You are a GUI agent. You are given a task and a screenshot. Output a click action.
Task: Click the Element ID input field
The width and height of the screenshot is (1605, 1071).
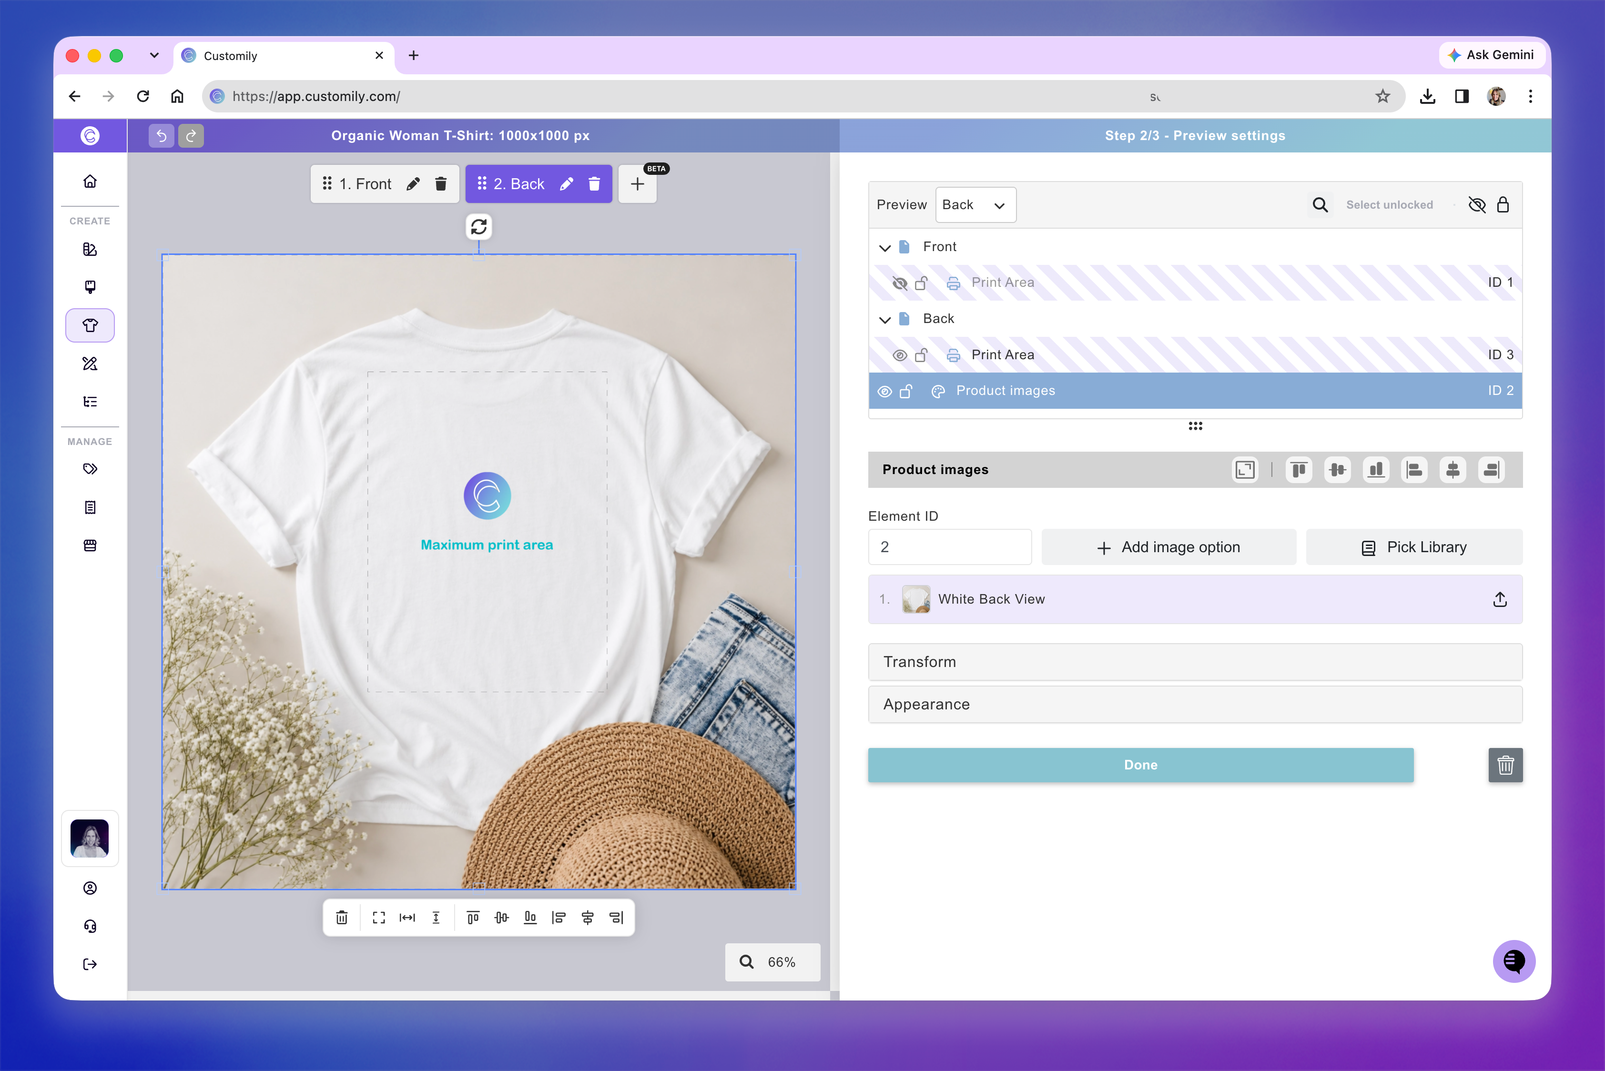(x=950, y=547)
